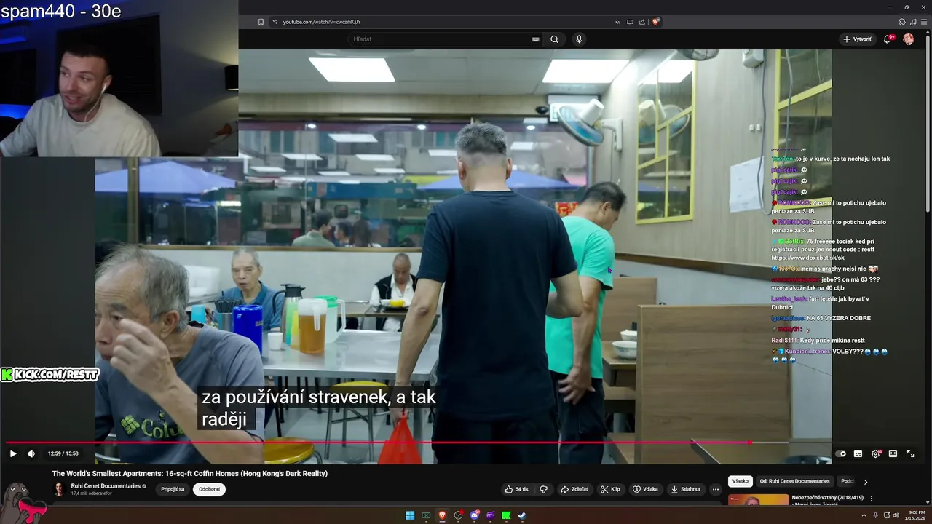The height and width of the screenshot is (524, 932).
Task: Click the cast icon in the address bar
Action: click(630, 22)
